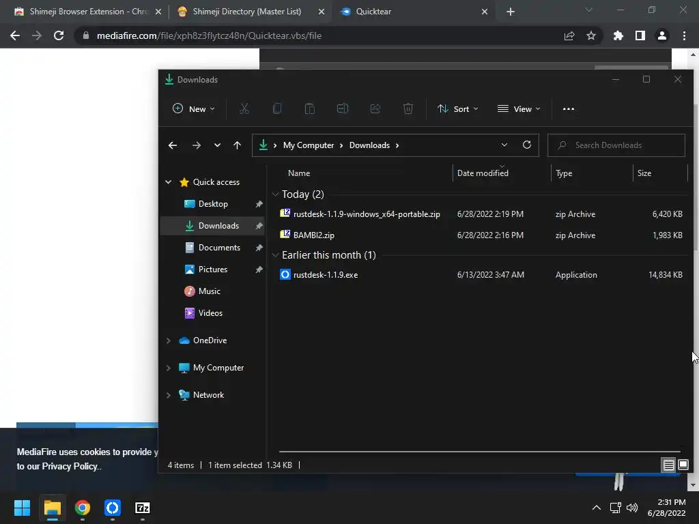Click the Chrome address bar URL

coord(209,35)
